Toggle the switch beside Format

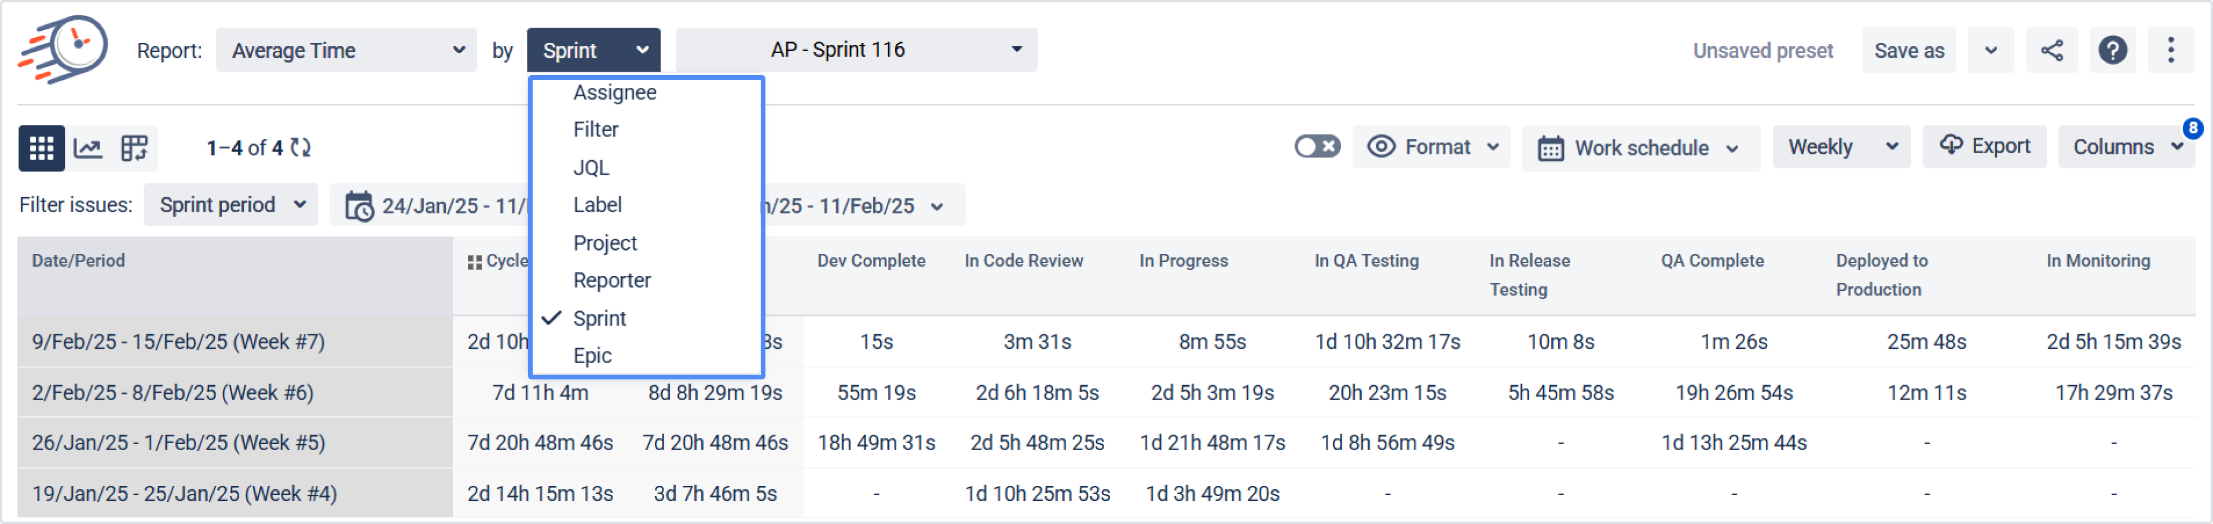(x=1316, y=147)
